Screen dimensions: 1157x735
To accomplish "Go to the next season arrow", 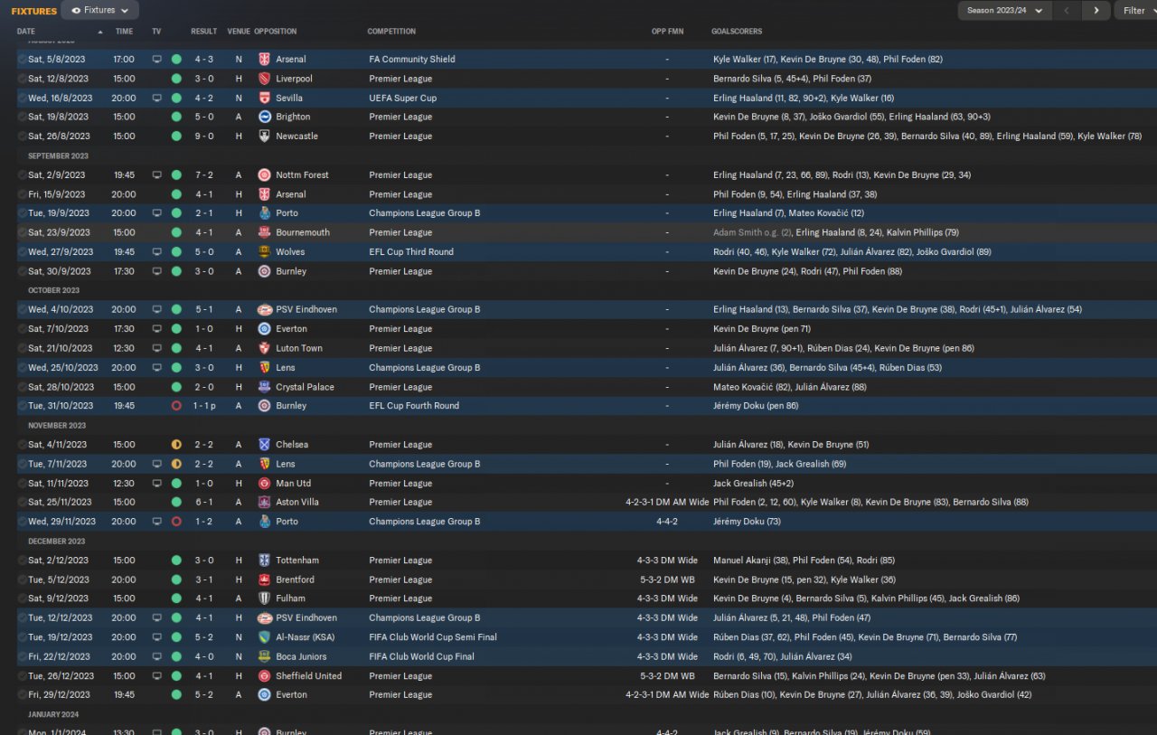I will 1096,11.
